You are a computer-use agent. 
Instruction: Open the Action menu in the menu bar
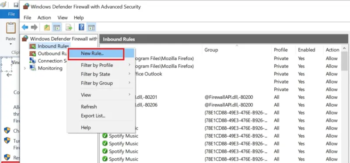(44, 17)
